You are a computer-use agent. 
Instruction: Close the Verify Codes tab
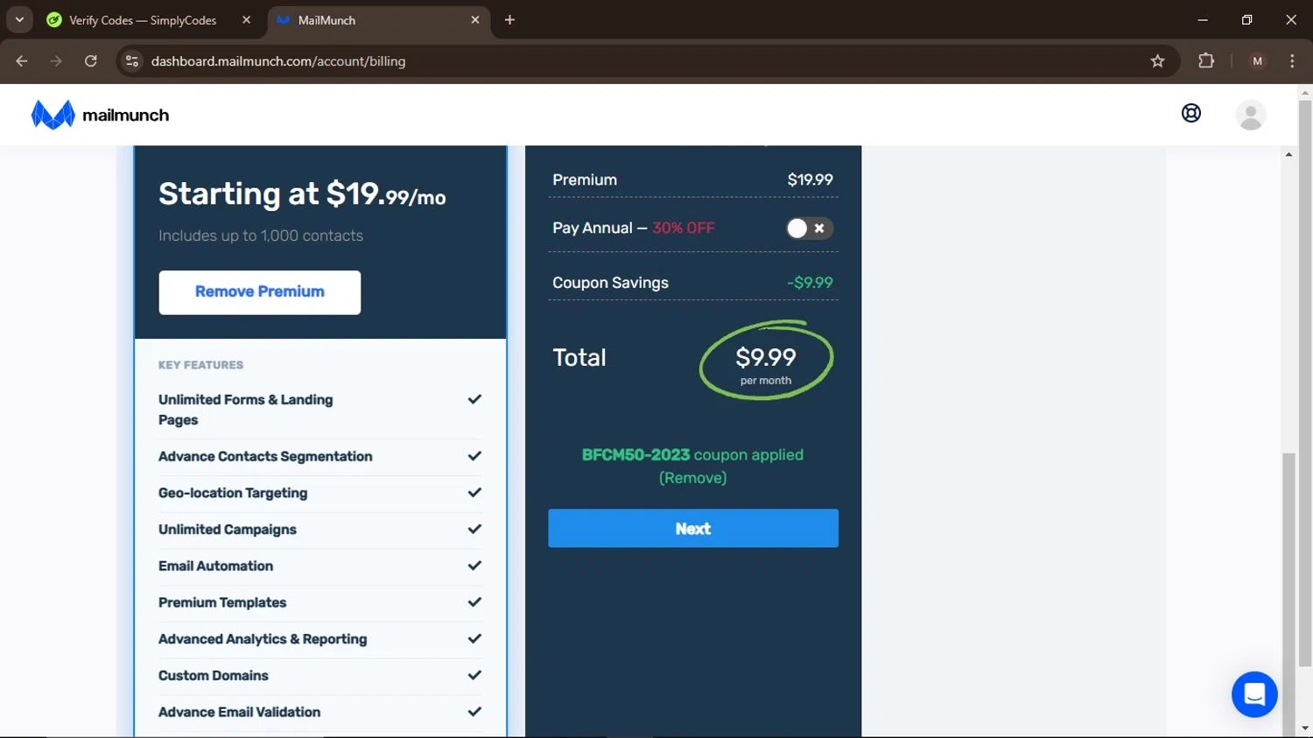pos(246,19)
